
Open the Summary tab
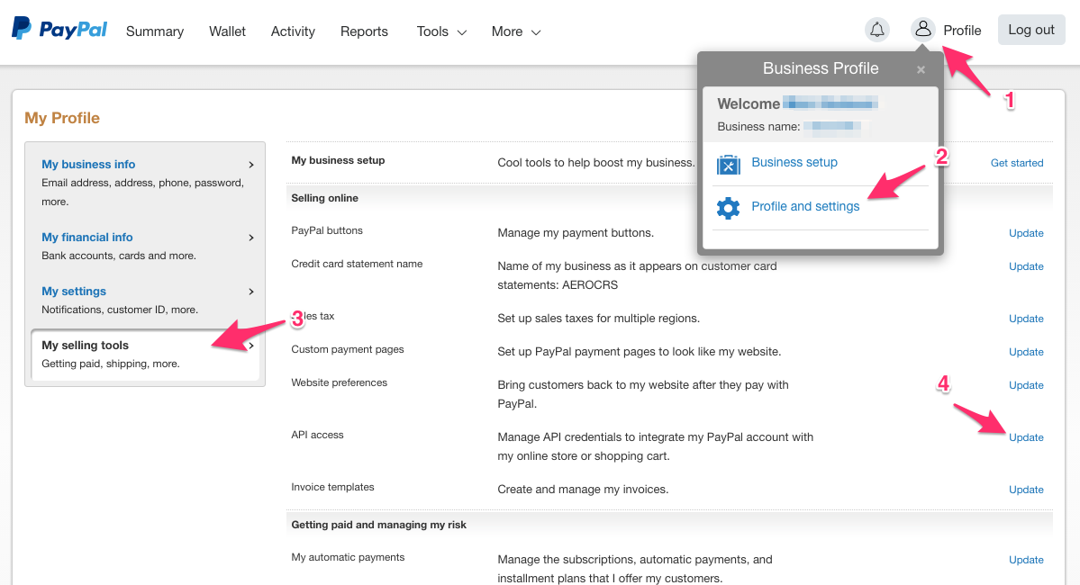155,31
